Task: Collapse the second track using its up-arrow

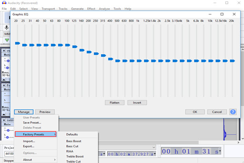Action: [4, 115]
